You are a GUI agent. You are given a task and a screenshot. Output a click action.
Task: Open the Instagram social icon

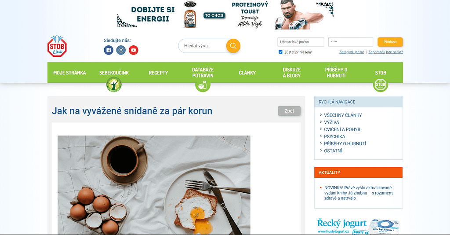point(121,50)
